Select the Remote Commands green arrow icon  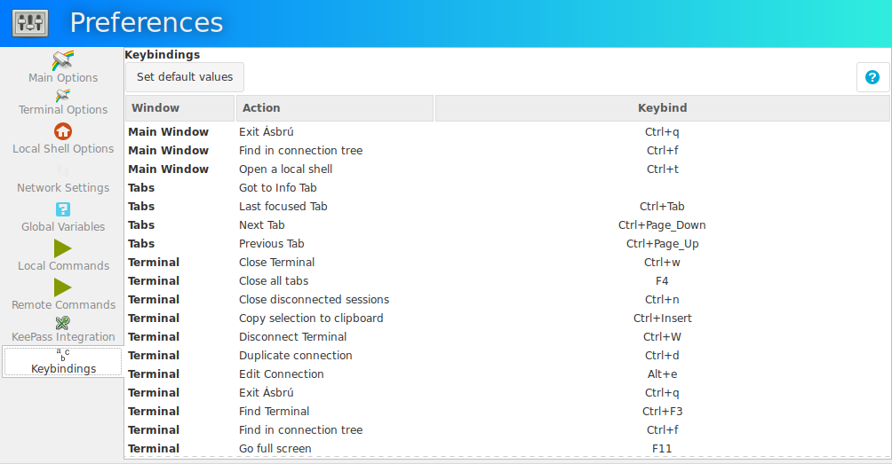pos(62,287)
